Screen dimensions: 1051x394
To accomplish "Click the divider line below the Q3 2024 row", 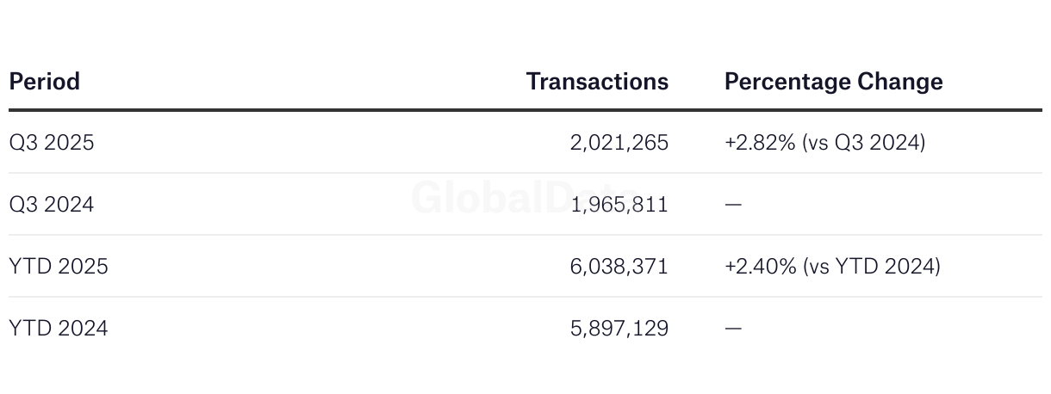I will coord(525,235).
